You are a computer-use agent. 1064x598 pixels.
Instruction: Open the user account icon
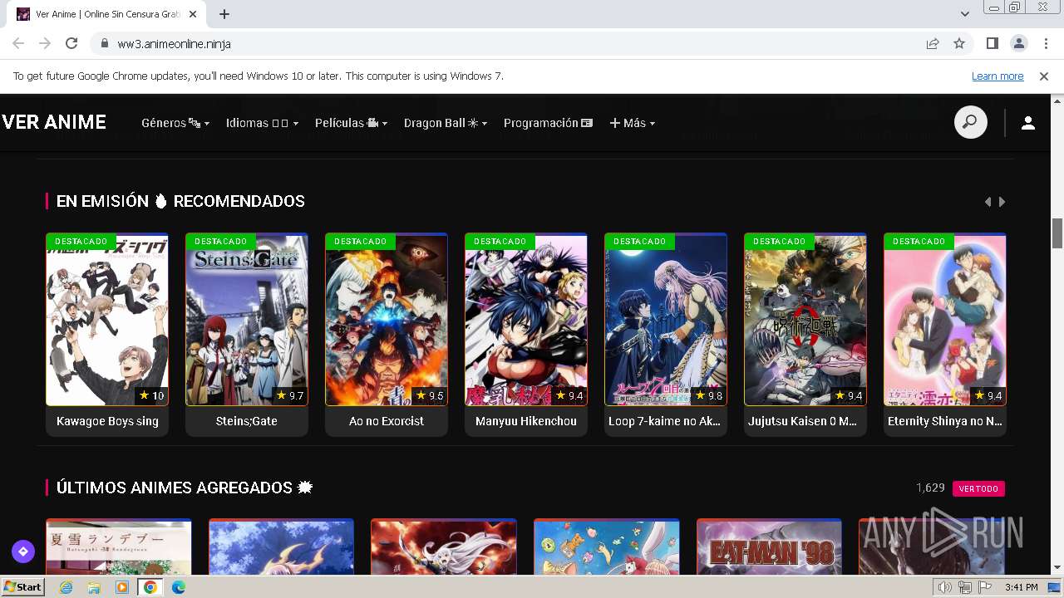(x=1028, y=123)
